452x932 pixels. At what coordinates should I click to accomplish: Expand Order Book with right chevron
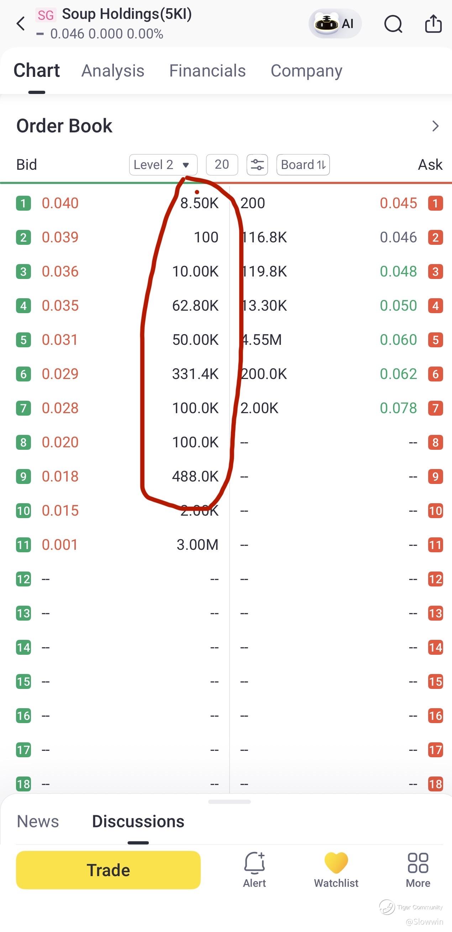pos(435,126)
